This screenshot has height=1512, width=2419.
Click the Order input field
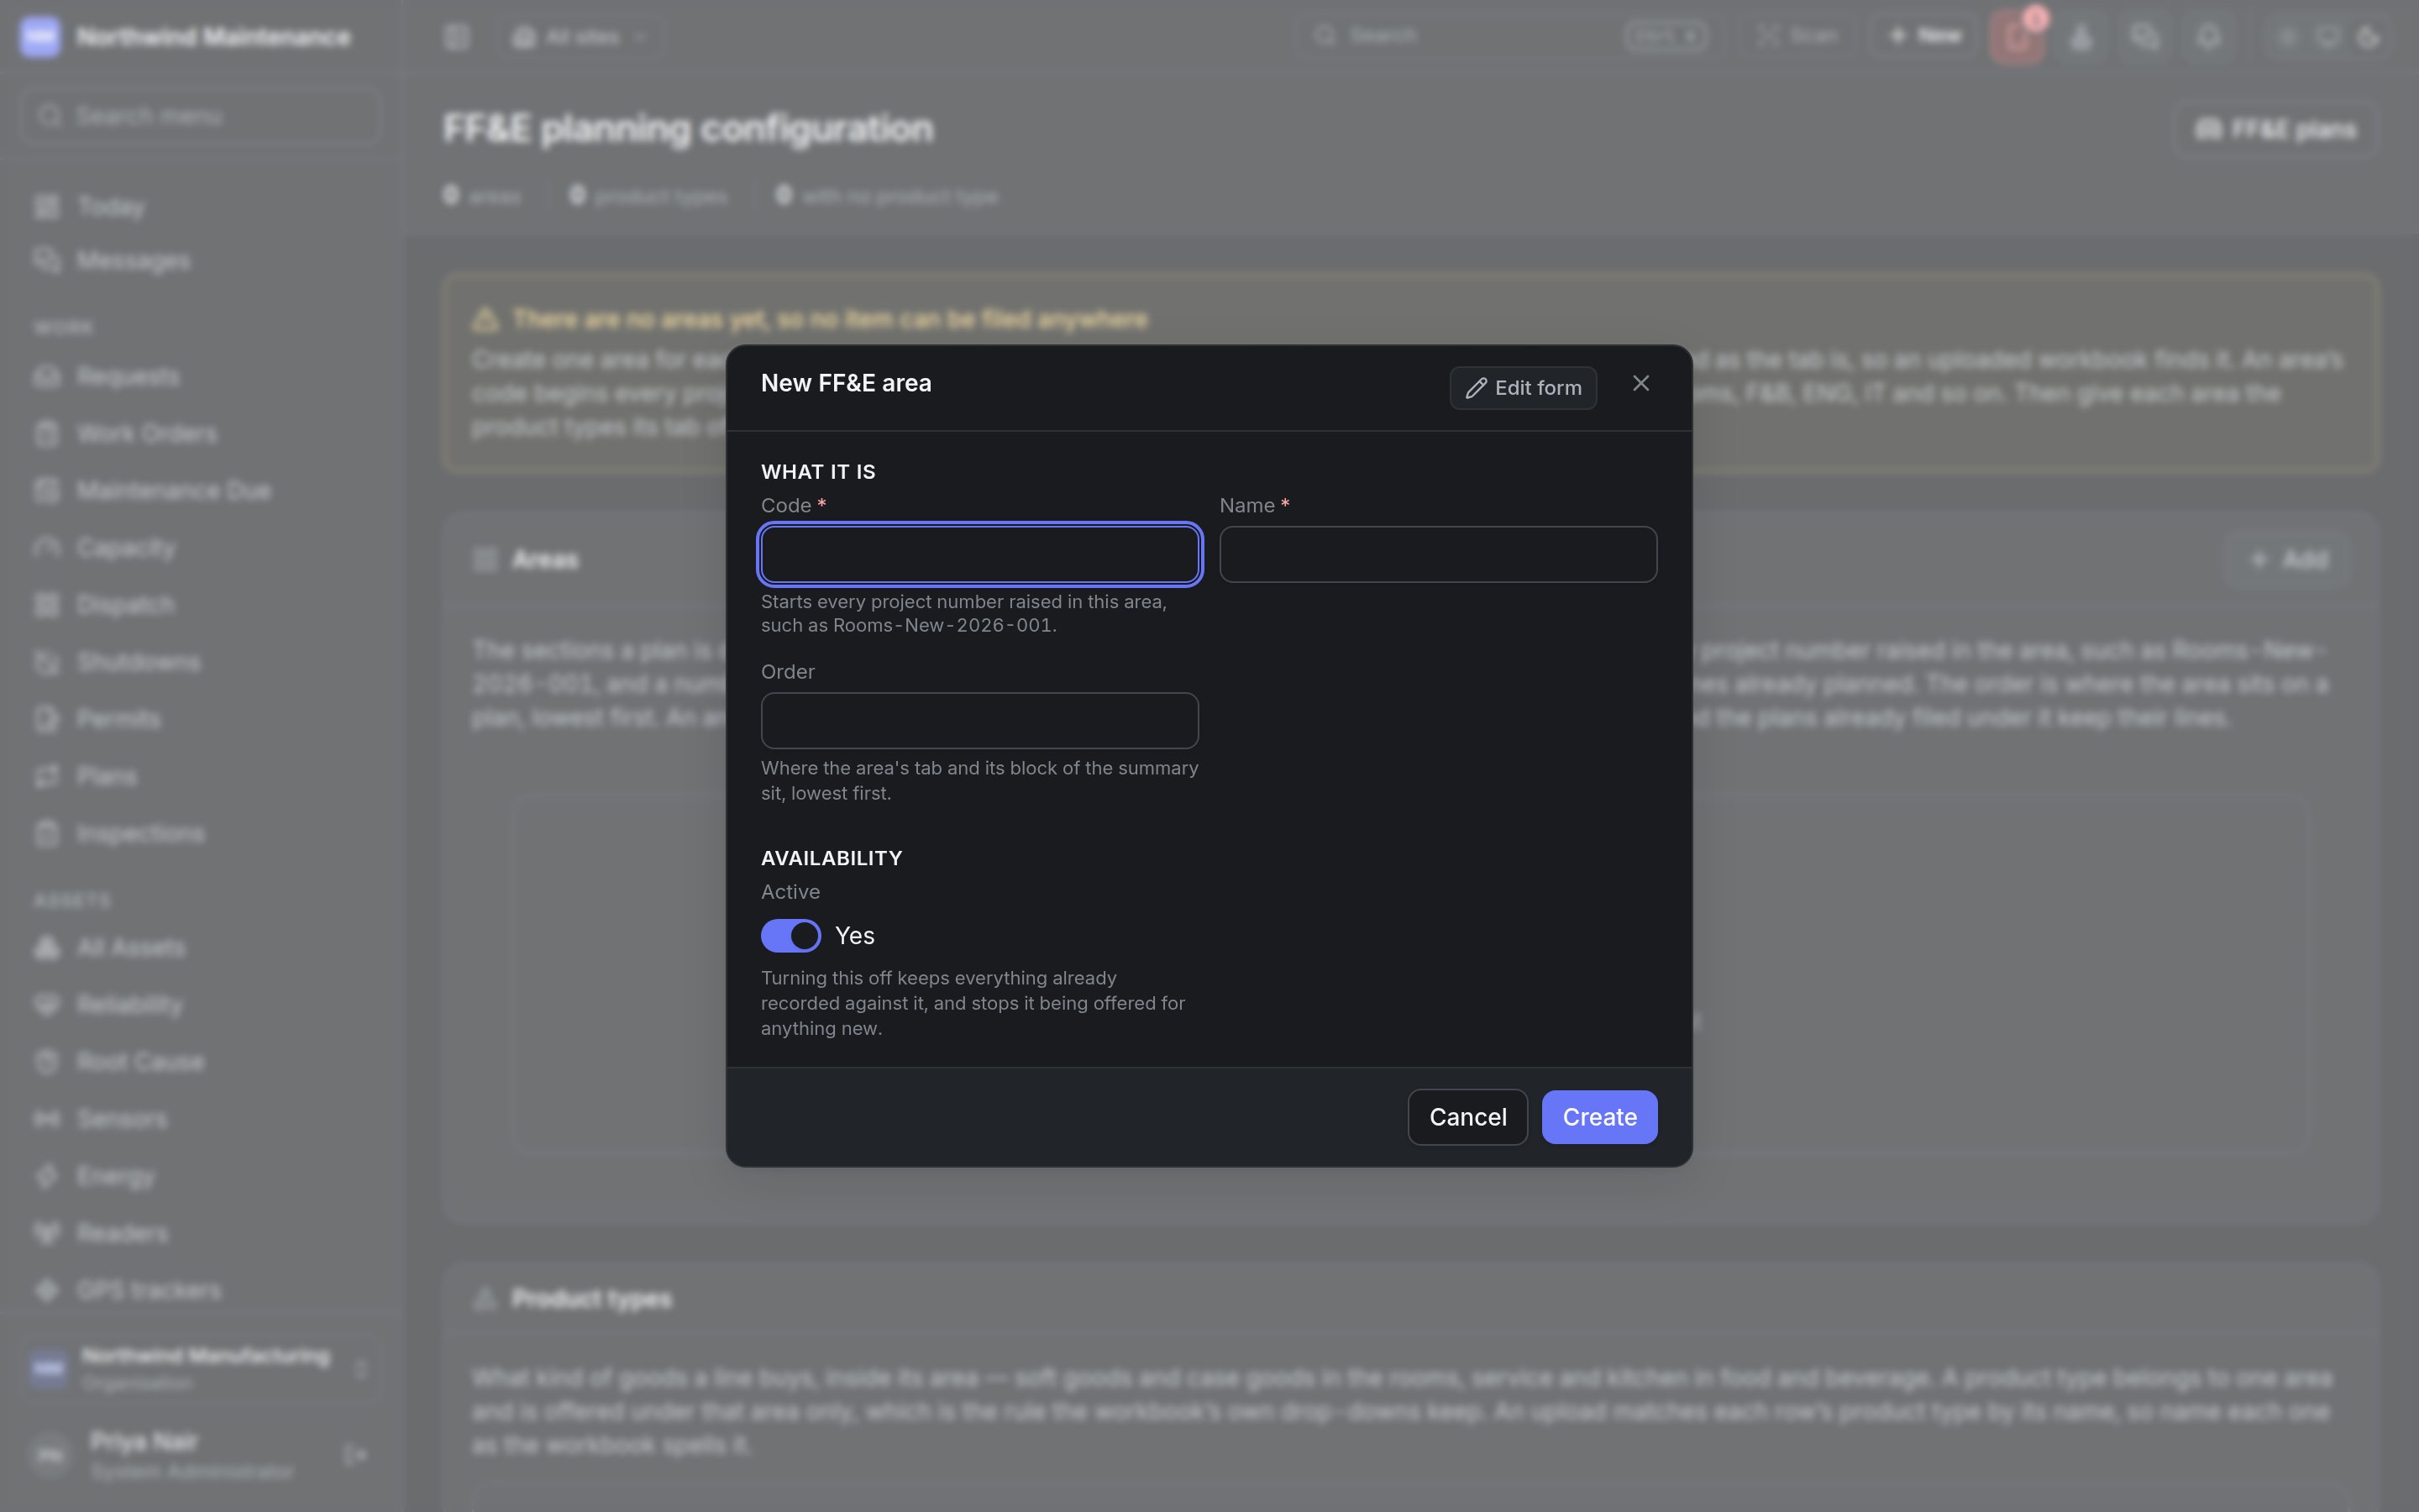click(x=979, y=720)
